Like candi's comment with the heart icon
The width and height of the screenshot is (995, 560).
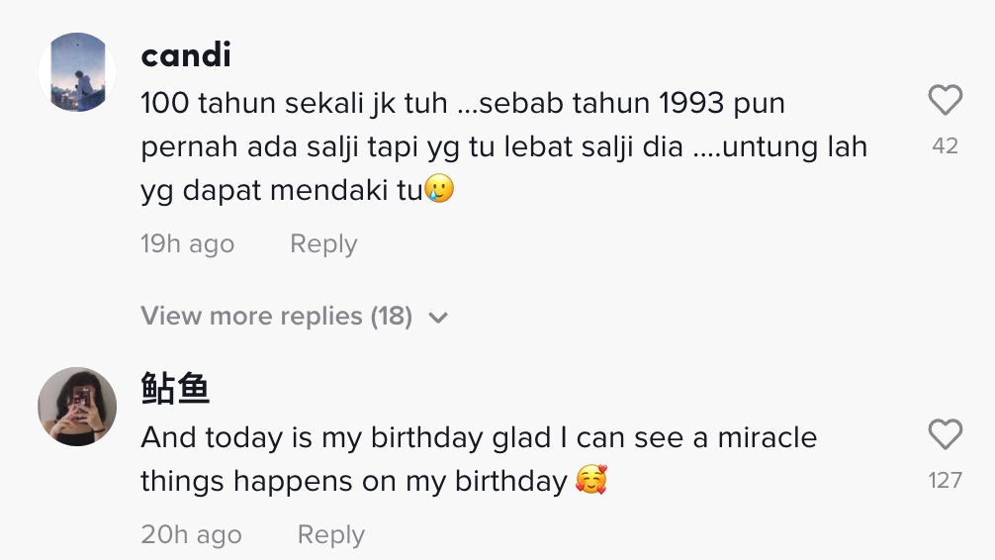(x=946, y=100)
